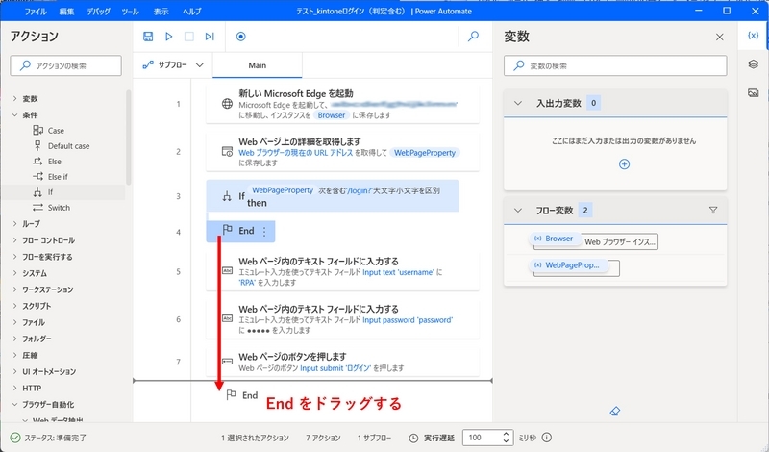Viewport: 769px width, 452px height.
Task: Clear variable values with eraser icon
Action: [x=615, y=412]
